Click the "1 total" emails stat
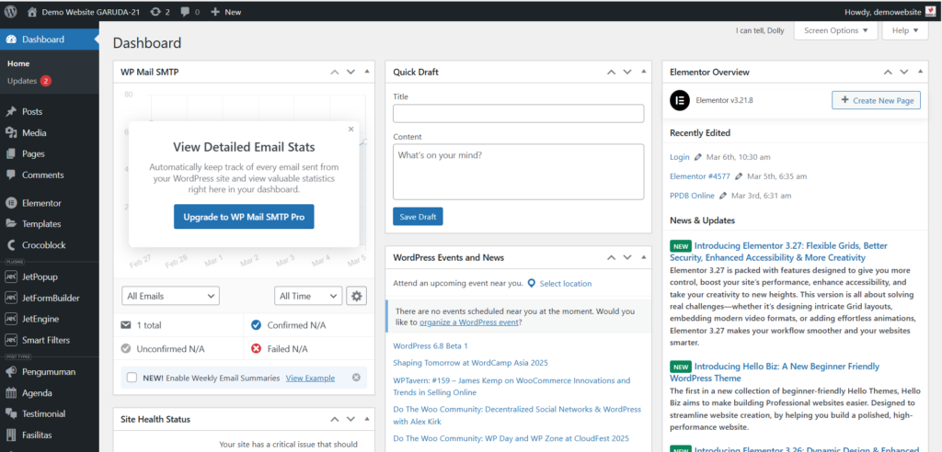 (148, 325)
